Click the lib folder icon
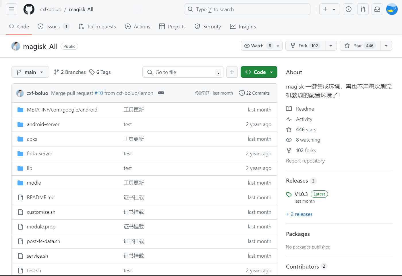The height and width of the screenshot is (276, 402). [x=20, y=168]
